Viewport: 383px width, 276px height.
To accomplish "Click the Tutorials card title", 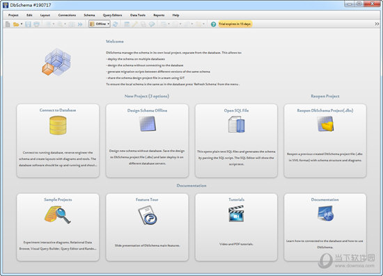I will coord(237,200).
